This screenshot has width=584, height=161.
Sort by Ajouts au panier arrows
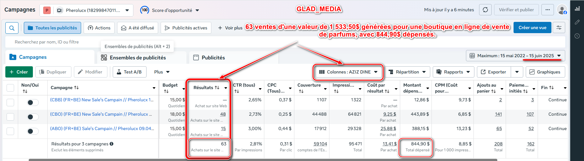click(494, 91)
